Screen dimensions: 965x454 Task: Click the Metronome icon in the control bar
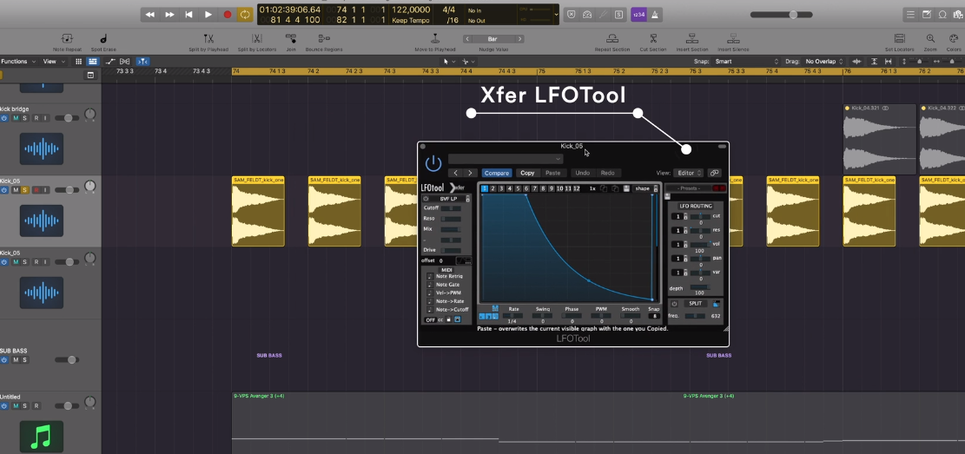tap(655, 15)
